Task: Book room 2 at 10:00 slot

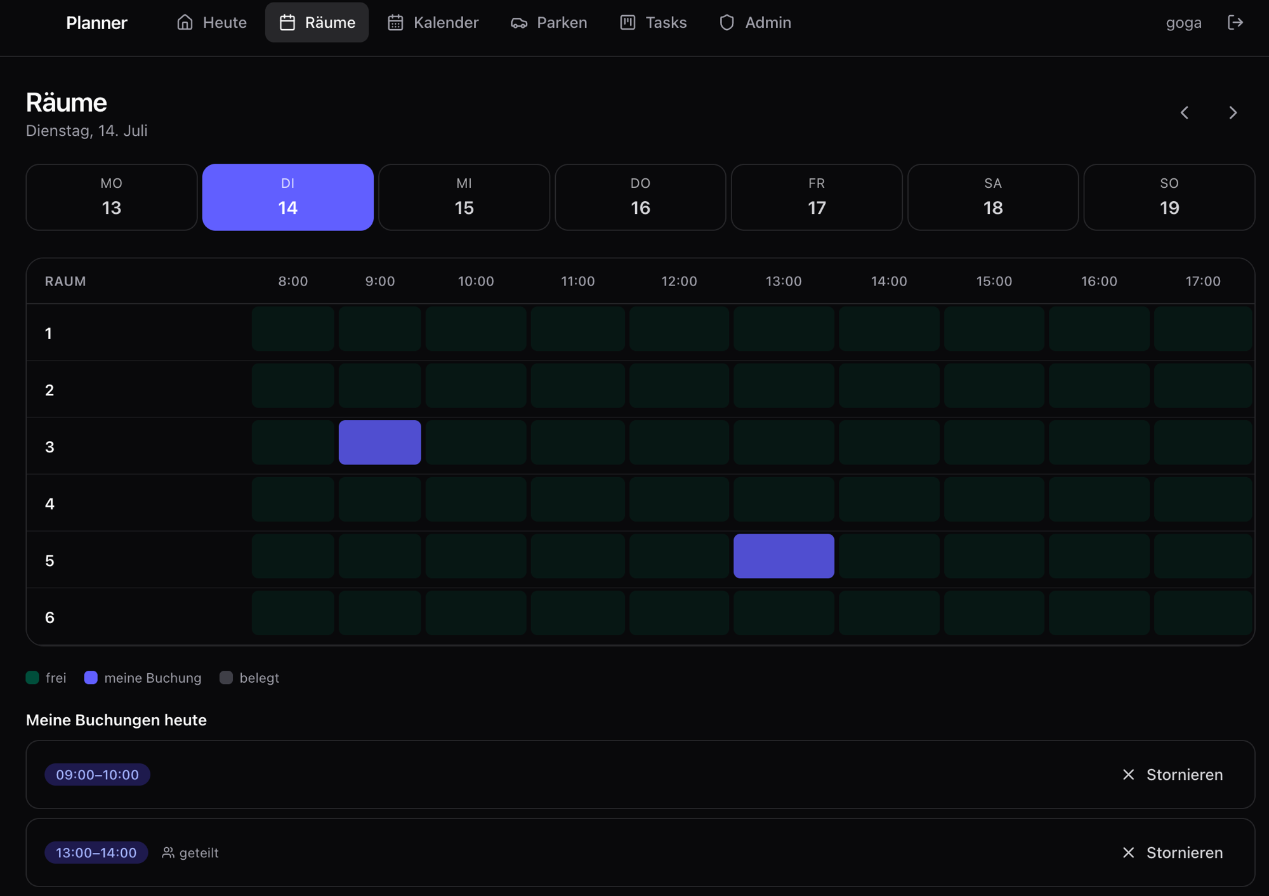Action: 476,386
